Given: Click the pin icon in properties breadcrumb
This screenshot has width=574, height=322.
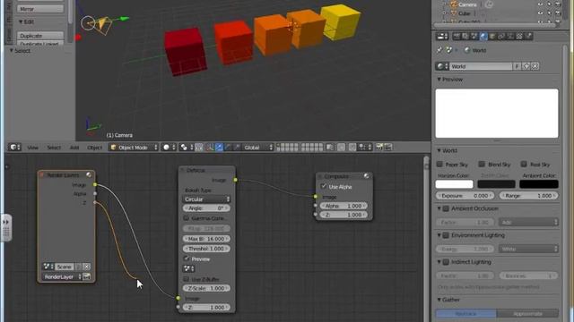Looking at the screenshot, I should (x=439, y=50).
